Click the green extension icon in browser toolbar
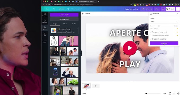 [x=135, y=5]
